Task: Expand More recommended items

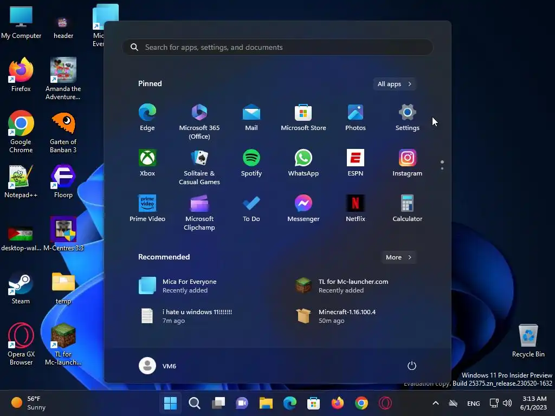Action: click(398, 257)
